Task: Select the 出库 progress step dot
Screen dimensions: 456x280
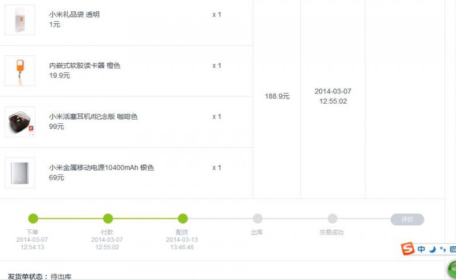Action: (258, 218)
